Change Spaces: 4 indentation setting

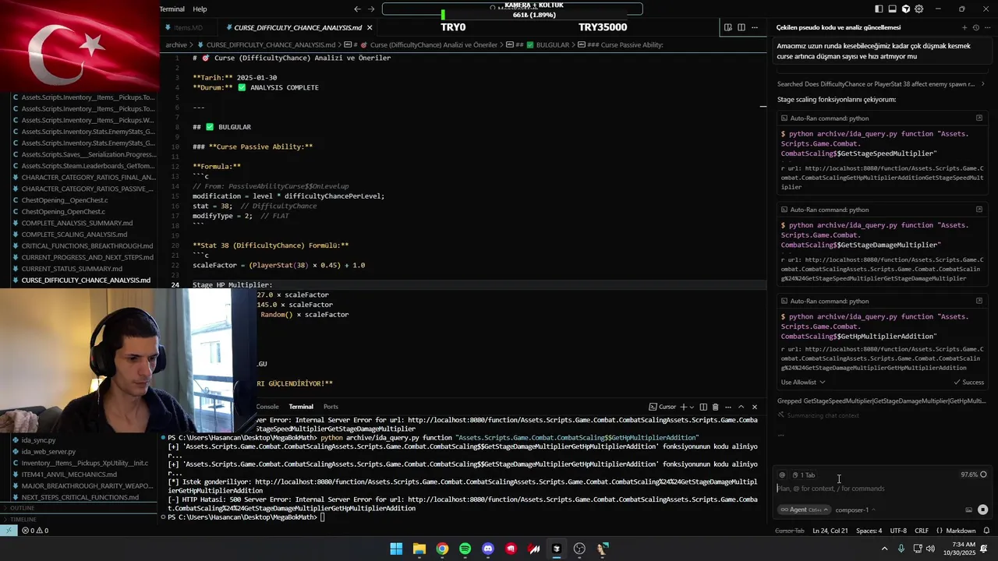click(869, 531)
